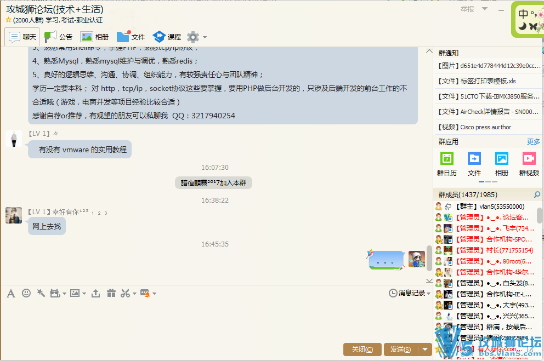Expand the 发送 send options arrow
The height and width of the screenshot is (361, 544).
[426, 349]
